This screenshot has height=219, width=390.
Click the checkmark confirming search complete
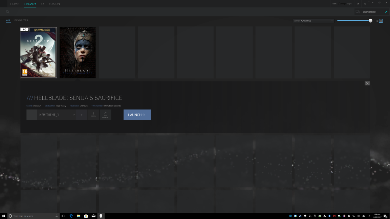click(x=386, y=11)
